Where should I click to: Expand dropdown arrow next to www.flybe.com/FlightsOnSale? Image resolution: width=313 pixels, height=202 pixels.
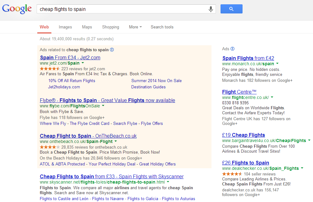coord(103,106)
